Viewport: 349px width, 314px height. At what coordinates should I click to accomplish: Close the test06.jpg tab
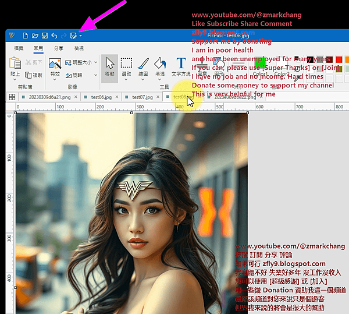tap(117, 97)
